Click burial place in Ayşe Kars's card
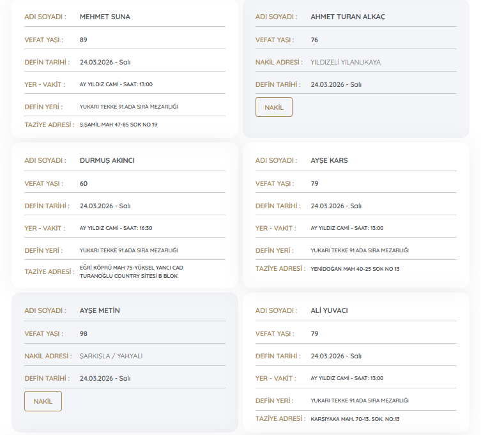Viewport: 481px width, 435px height. pyautogui.click(x=359, y=250)
